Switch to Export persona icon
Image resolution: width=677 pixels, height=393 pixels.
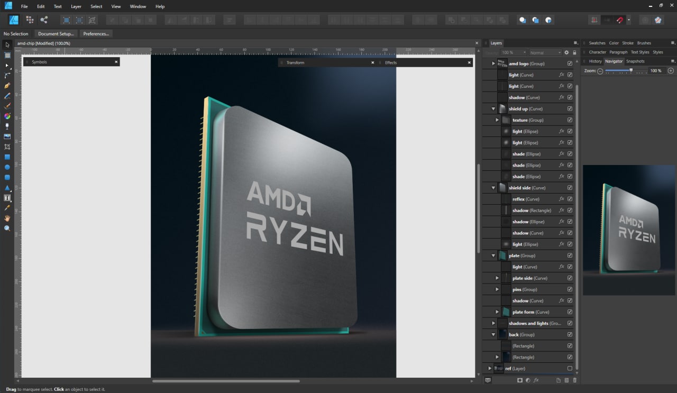click(44, 20)
